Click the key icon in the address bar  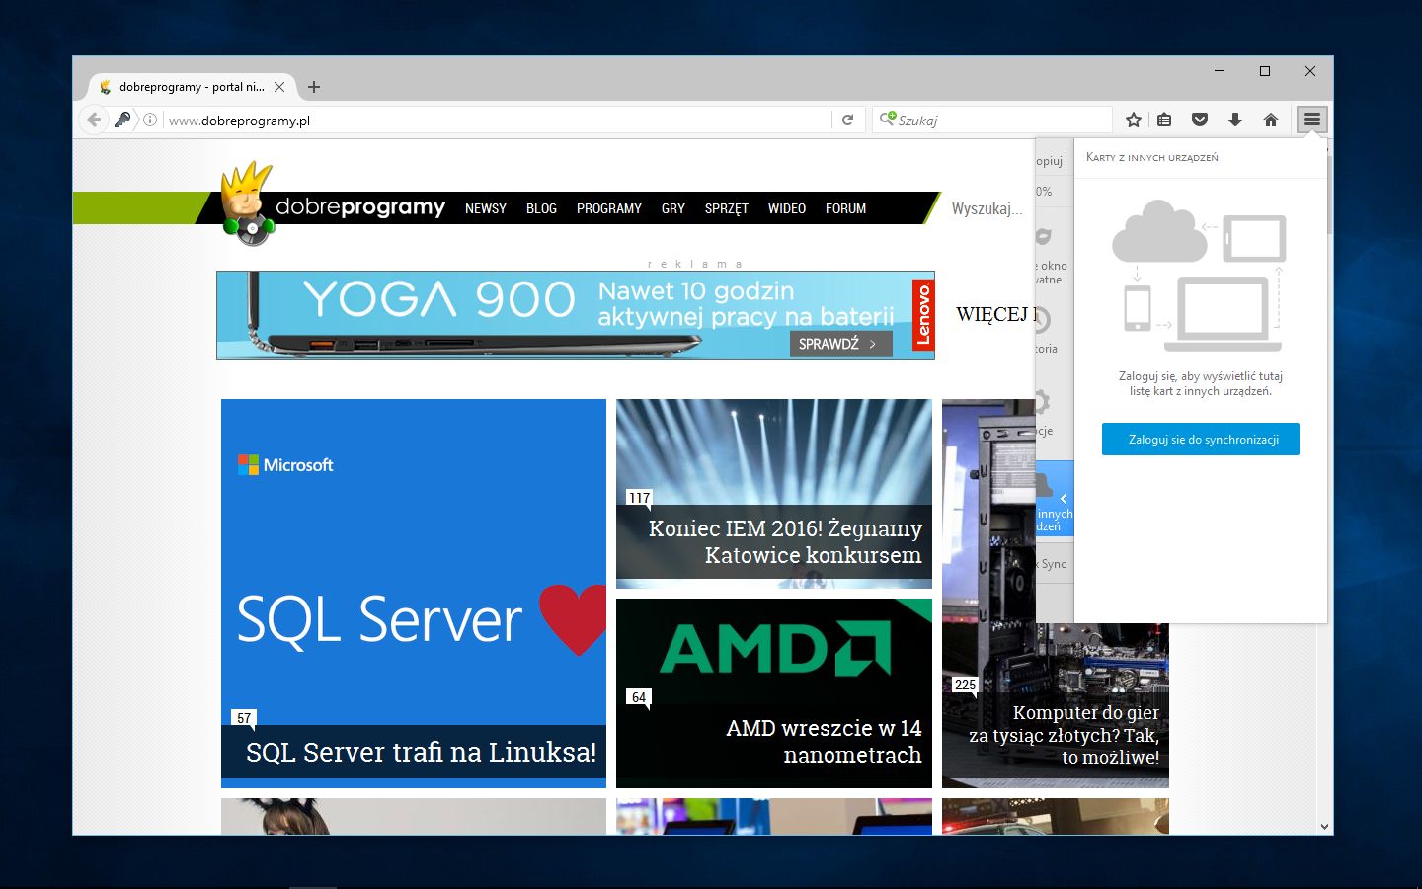122,120
